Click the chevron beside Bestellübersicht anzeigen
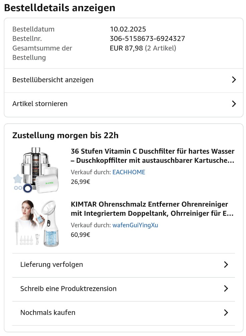Viewport: 246px width, 336px height. point(234,80)
